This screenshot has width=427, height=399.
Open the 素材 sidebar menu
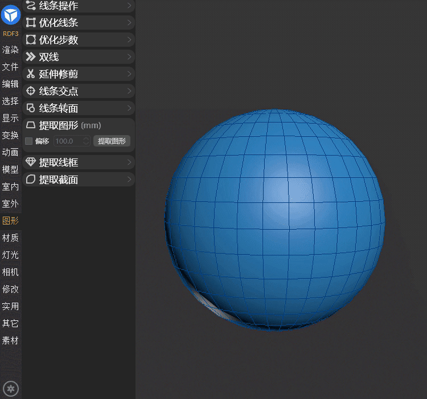[10, 340]
